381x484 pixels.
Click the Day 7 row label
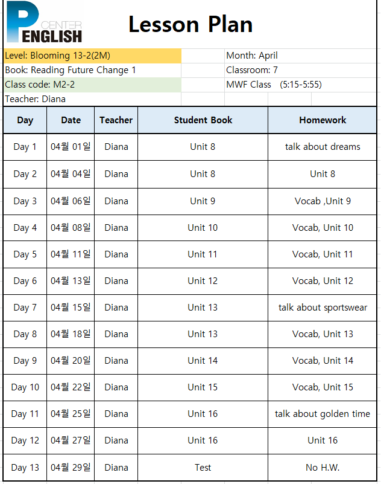(x=25, y=308)
